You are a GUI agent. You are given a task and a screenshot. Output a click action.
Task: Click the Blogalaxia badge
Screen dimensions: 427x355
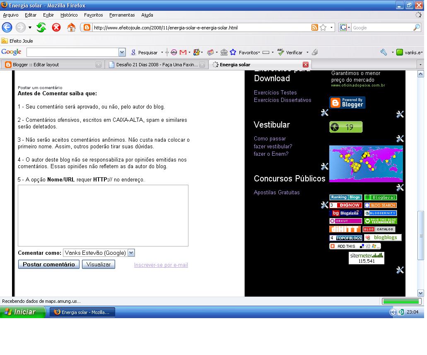[x=346, y=213]
